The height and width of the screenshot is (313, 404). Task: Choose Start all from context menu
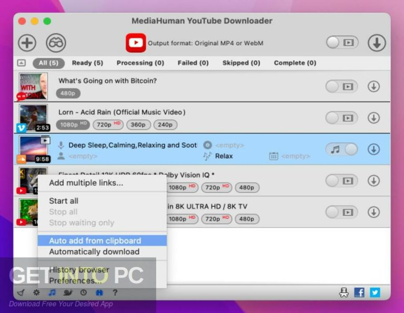[x=102, y=201]
